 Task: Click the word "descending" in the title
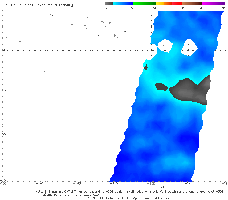64,5
